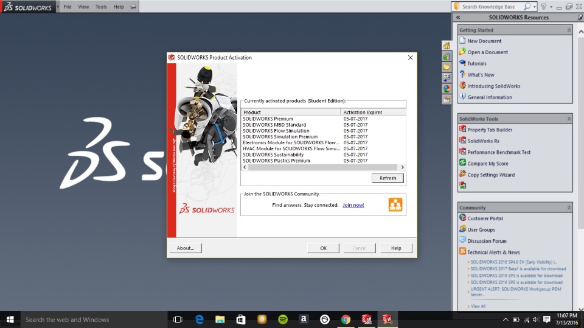The image size is (584, 328).
Task: Open SOLIDWORKS 2016 SP3 available news link
Action: [516, 276]
